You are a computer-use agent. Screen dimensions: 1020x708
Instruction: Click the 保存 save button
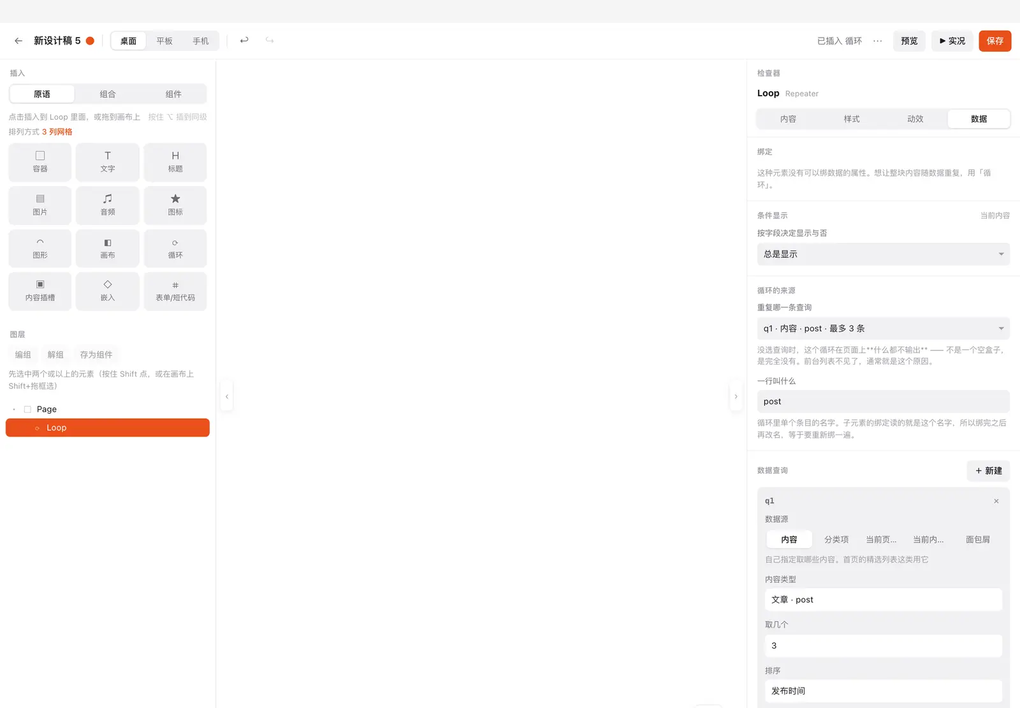995,41
